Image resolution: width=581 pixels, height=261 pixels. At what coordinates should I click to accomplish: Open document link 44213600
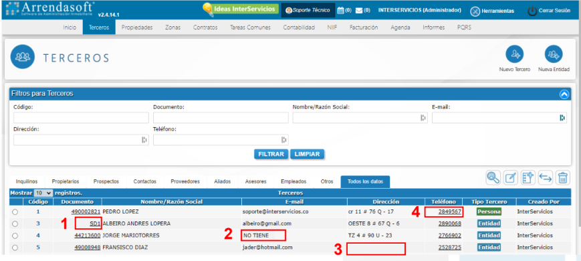[x=88, y=236]
